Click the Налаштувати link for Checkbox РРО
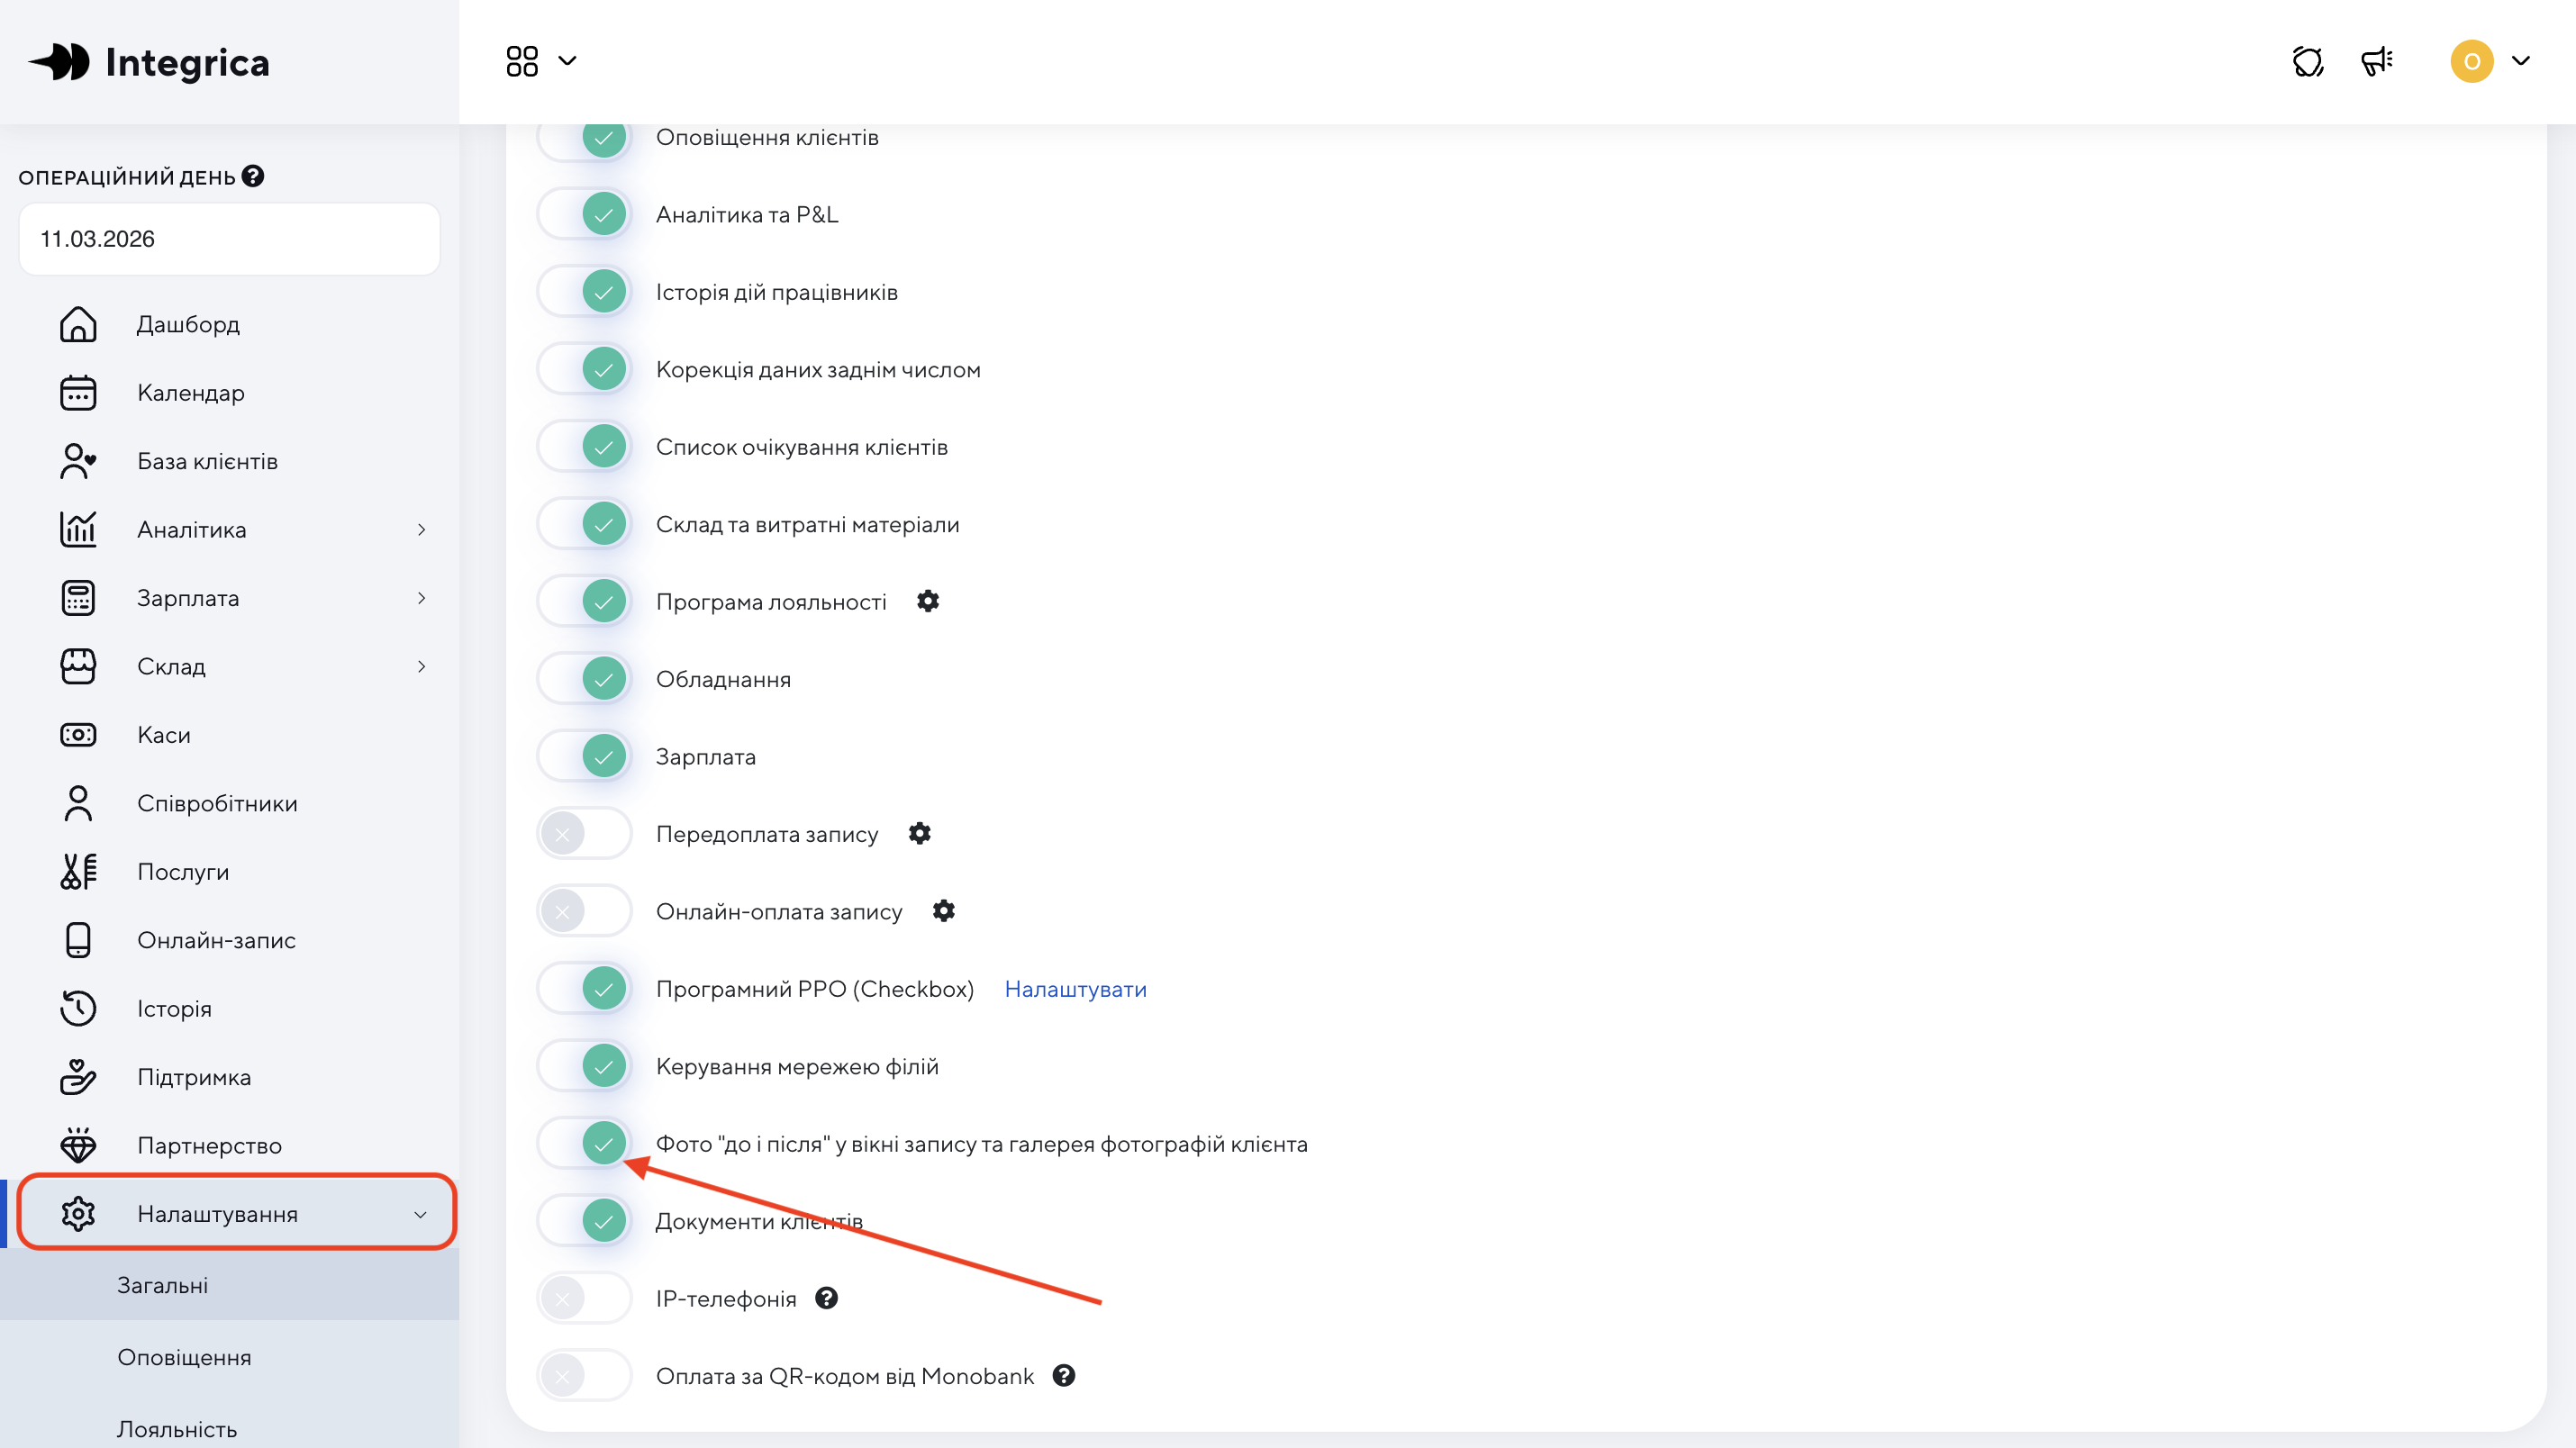The width and height of the screenshot is (2576, 1448). tap(1075, 989)
